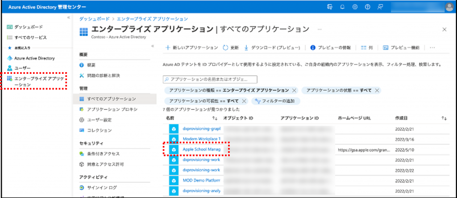Screen dimensions: 457x198
Task: Select すべてのアプリケーション menu item
Action: [x=115, y=99]
